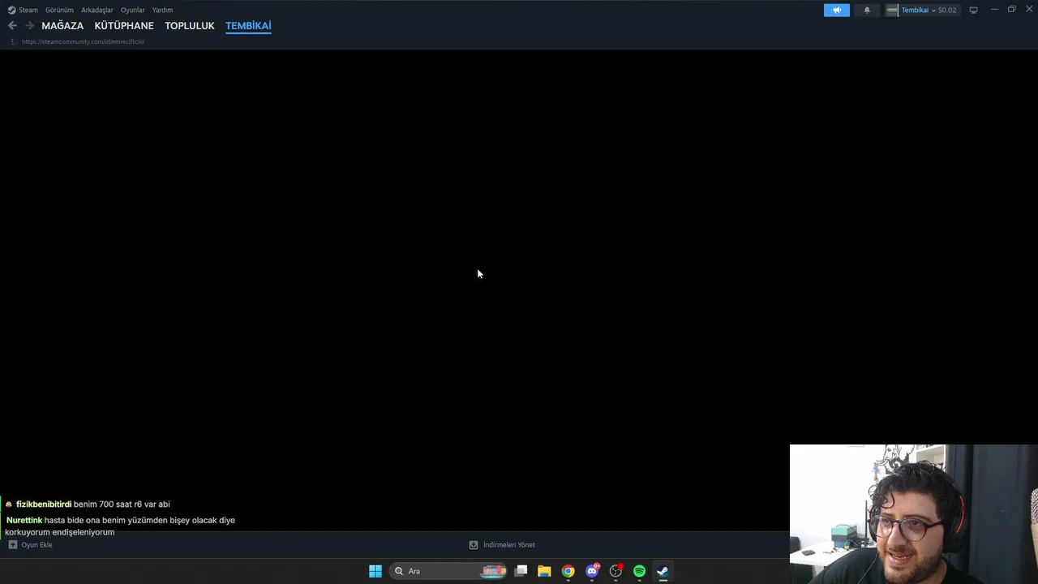
Task: Open File Explorer from taskbar
Action: click(544, 571)
